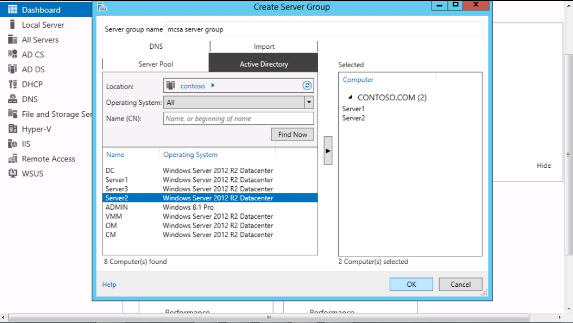Open the Help link

(x=109, y=284)
